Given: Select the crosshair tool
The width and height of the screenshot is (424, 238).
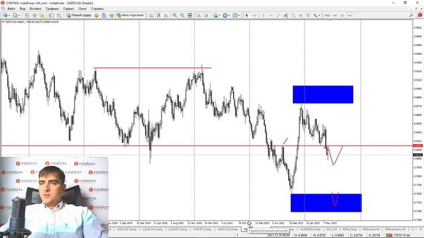Looking at the screenshot, I should click(x=254, y=15).
